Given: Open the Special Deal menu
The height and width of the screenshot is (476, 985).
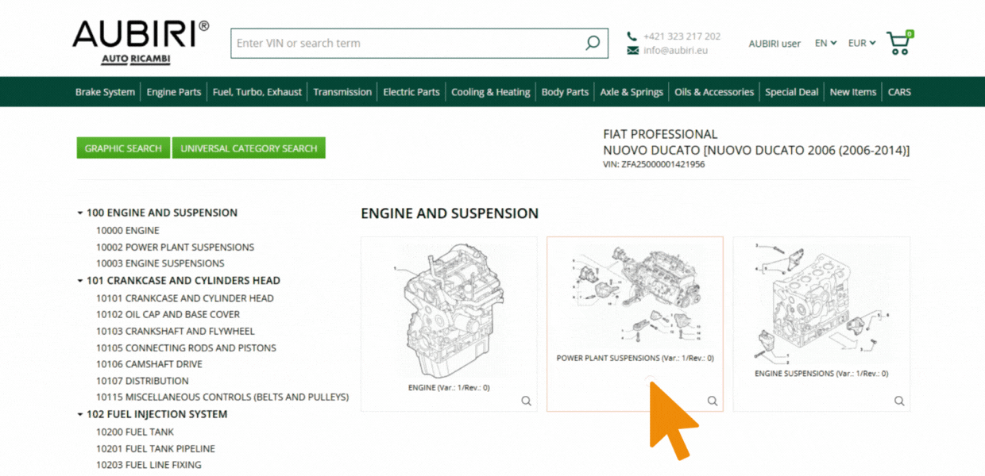Looking at the screenshot, I should point(792,92).
